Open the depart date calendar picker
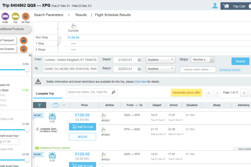The height and width of the screenshot is (167, 251). pos(140,60)
